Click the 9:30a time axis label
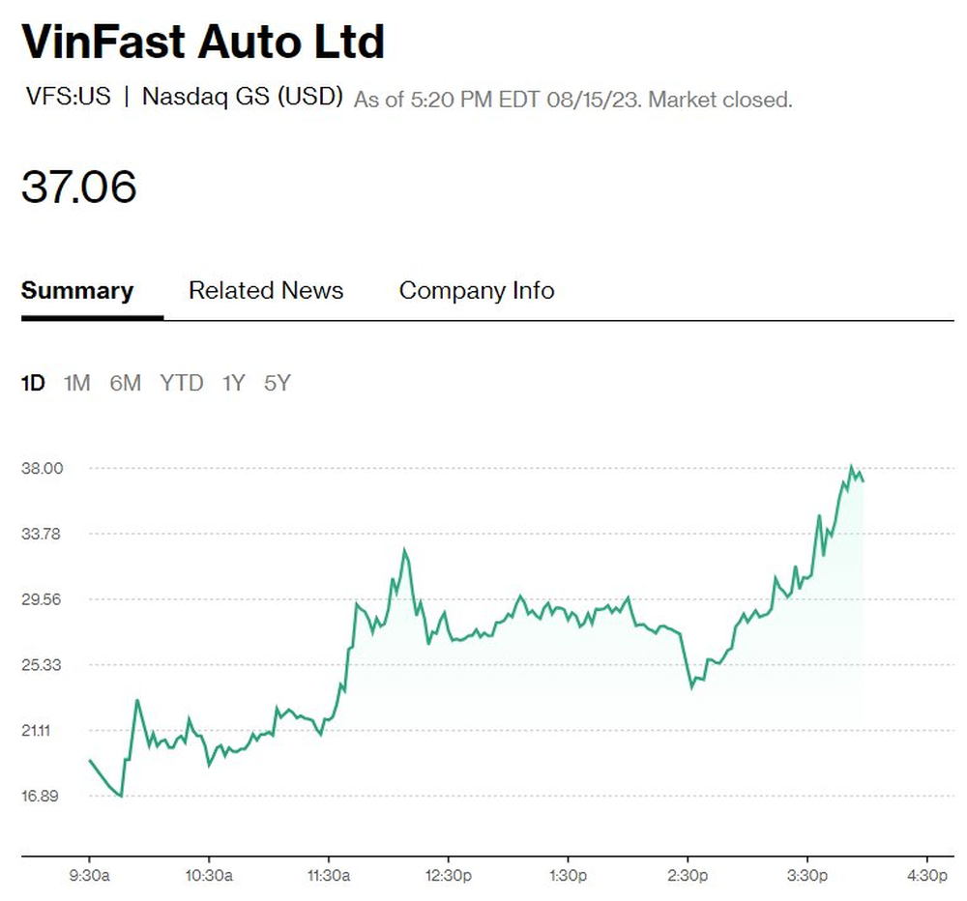The width and height of the screenshot is (967, 901). 90,877
